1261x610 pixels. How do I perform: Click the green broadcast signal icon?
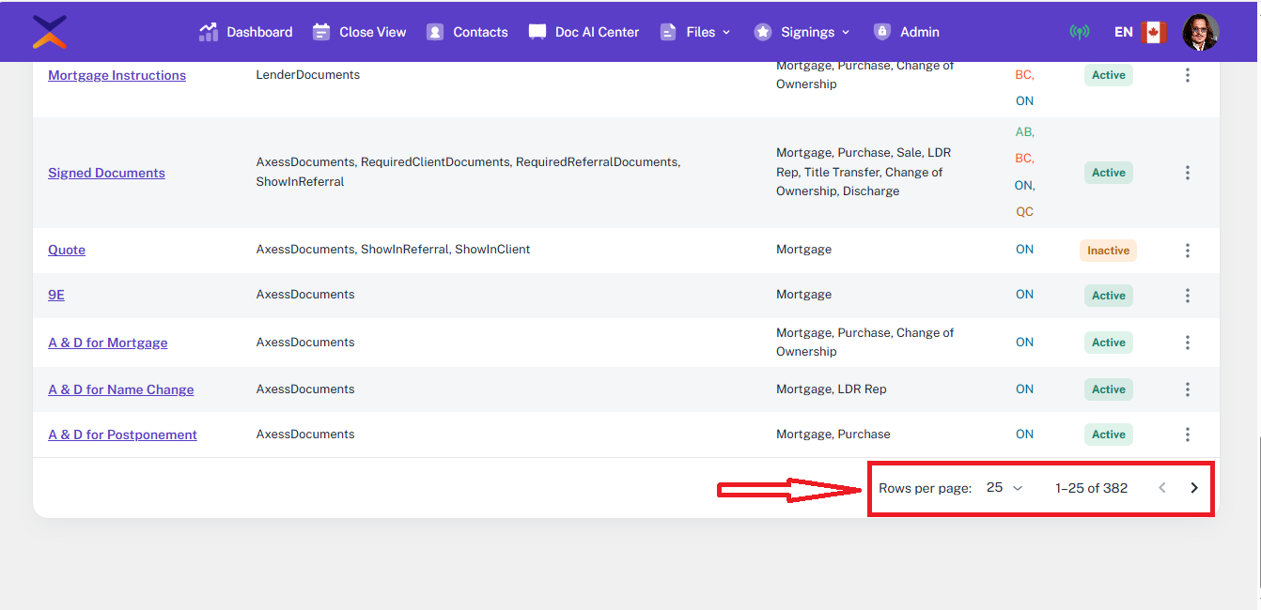point(1079,32)
